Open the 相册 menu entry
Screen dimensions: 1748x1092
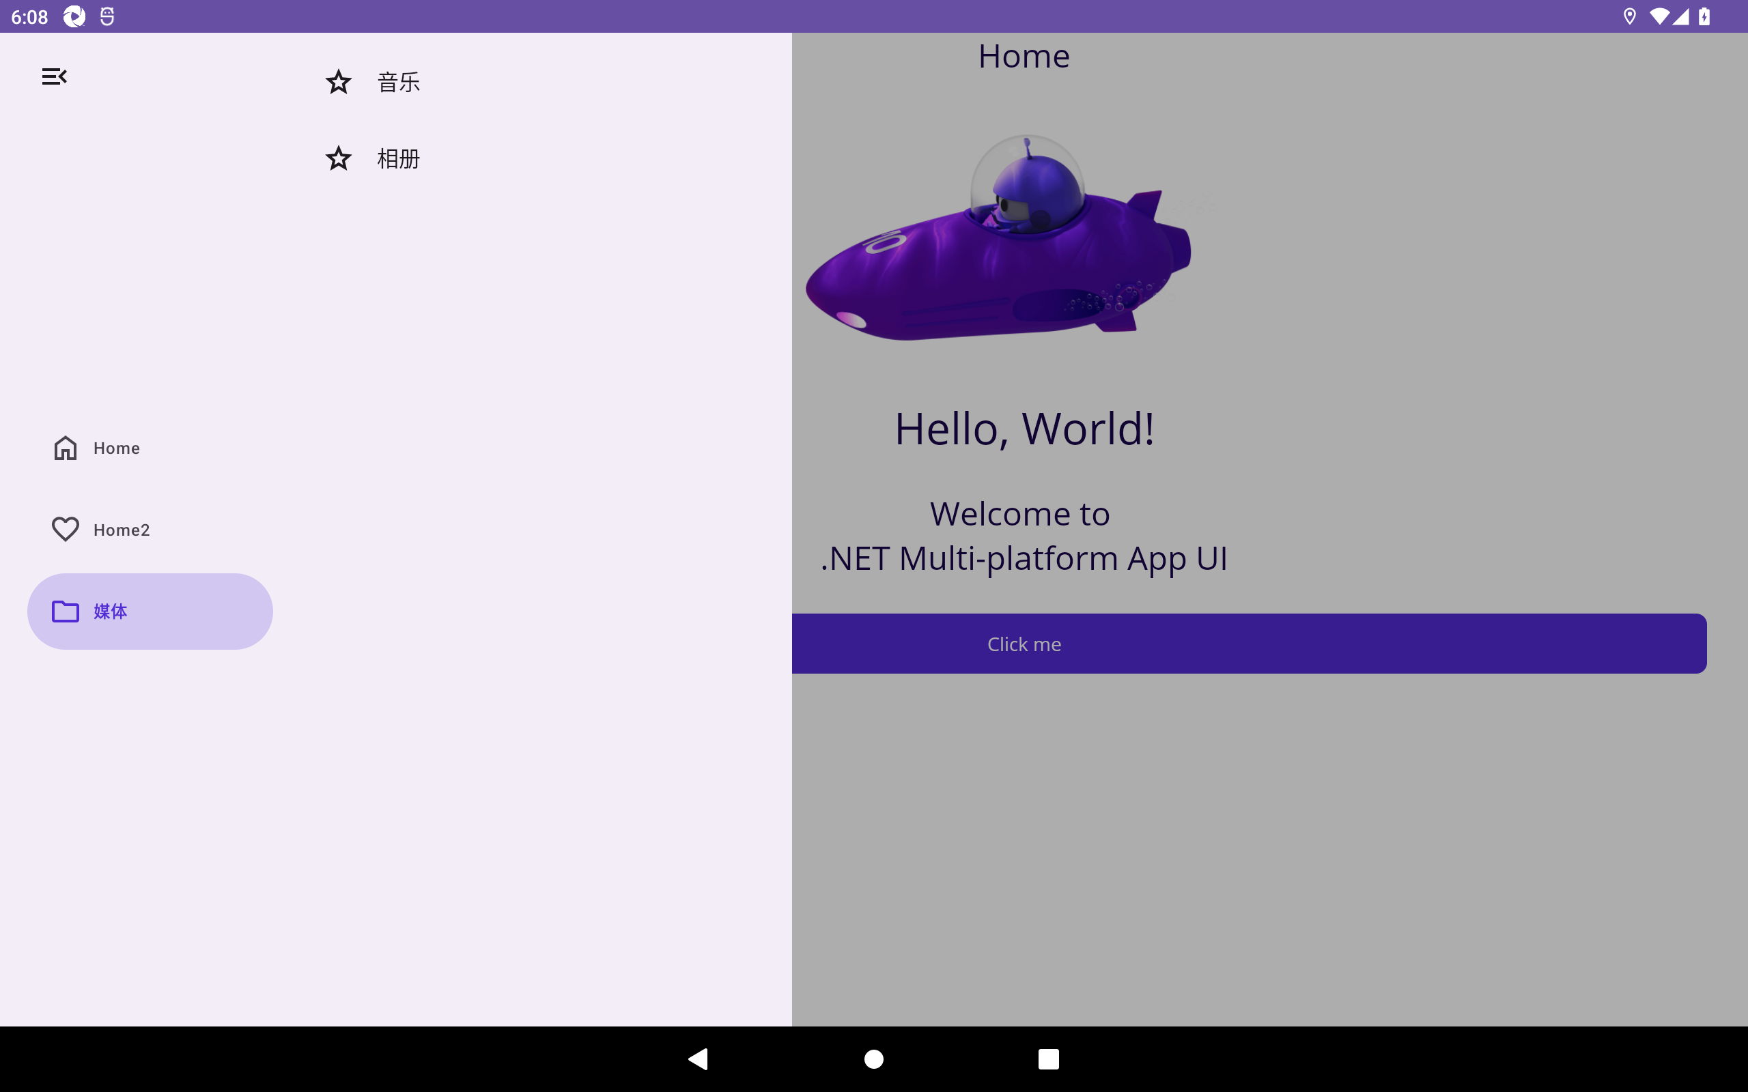[535, 158]
